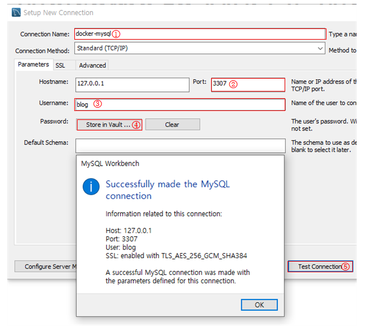Screen dimensions: 374x328
Task: Click the SSL enabled TLS_AES_256_GCM_SHA384 line
Action: [176, 256]
